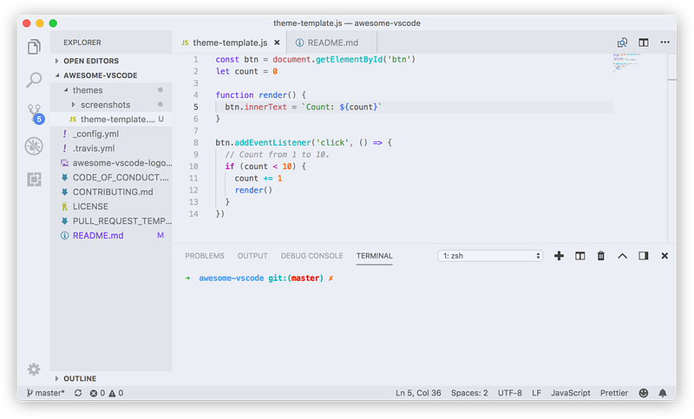This screenshot has height=419, width=694.
Task: Open the 1: zsh terminal selector dropdown
Action: pyautogui.click(x=490, y=256)
